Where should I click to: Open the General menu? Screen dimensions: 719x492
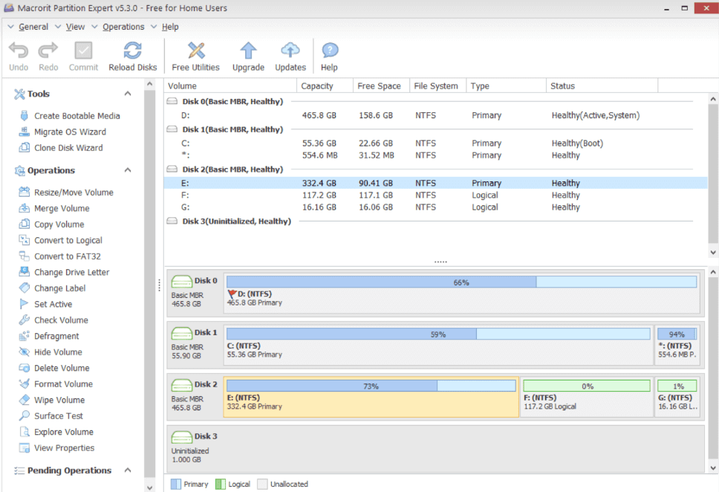point(33,27)
